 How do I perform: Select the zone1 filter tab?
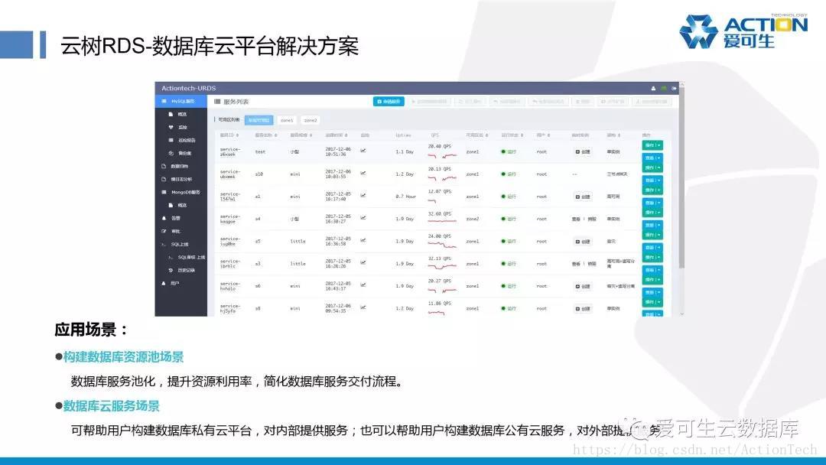tap(287, 120)
